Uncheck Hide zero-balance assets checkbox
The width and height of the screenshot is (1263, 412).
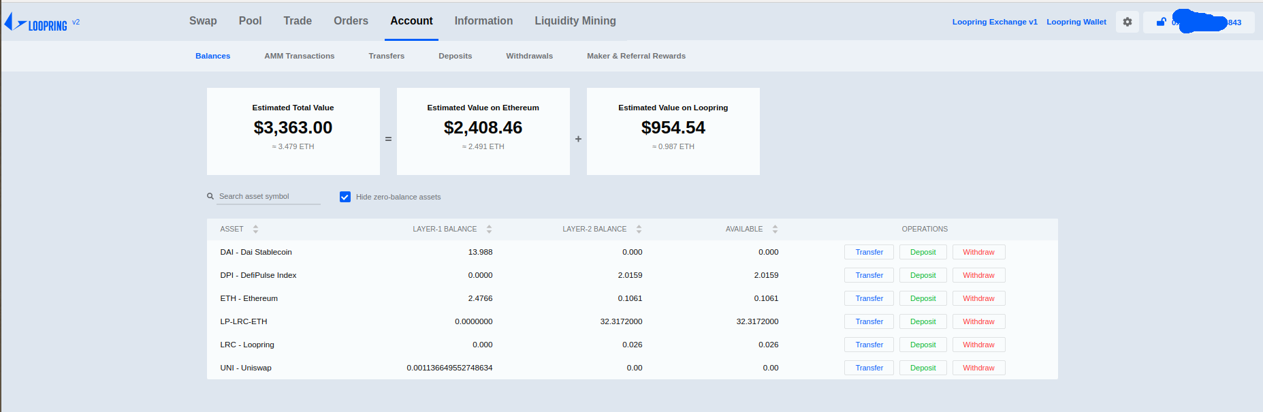click(x=345, y=197)
